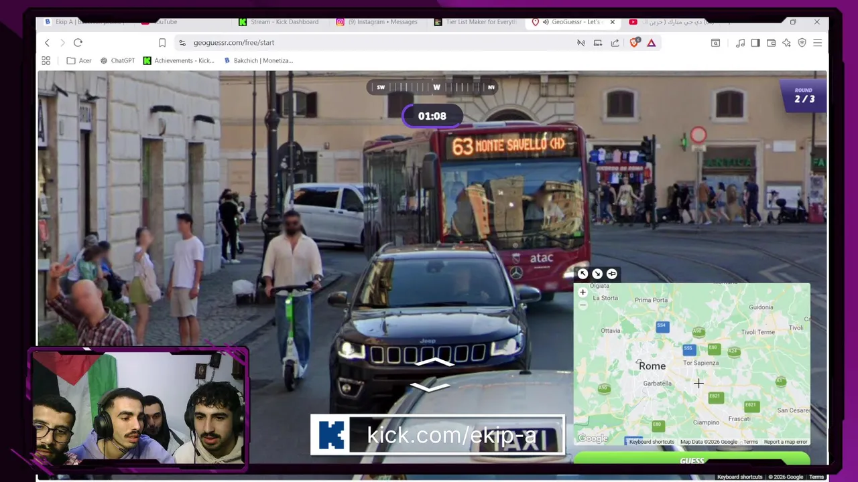This screenshot has height=482, width=858.
Task: Open Terms link in guess map footer
Action: pyautogui.click(x=751, y=442)
